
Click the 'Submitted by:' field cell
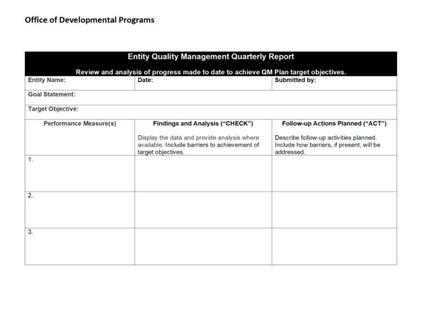click(x=334, y=83)
